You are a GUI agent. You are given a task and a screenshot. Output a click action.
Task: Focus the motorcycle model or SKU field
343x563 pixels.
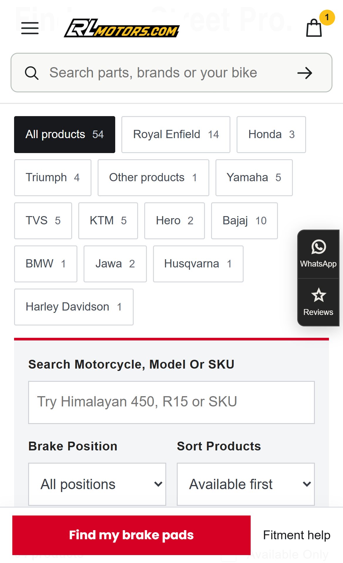coord(171,402)
